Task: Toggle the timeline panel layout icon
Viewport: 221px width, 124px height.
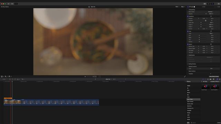Action: pos(209,4)
